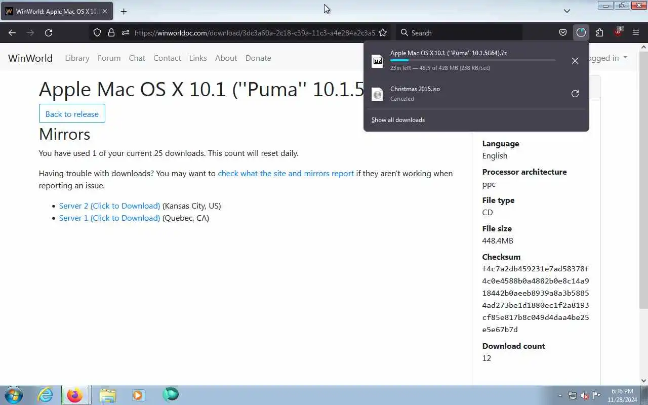
Task: Open the Firefox hamburger application menu
Action: coord(636,32)
